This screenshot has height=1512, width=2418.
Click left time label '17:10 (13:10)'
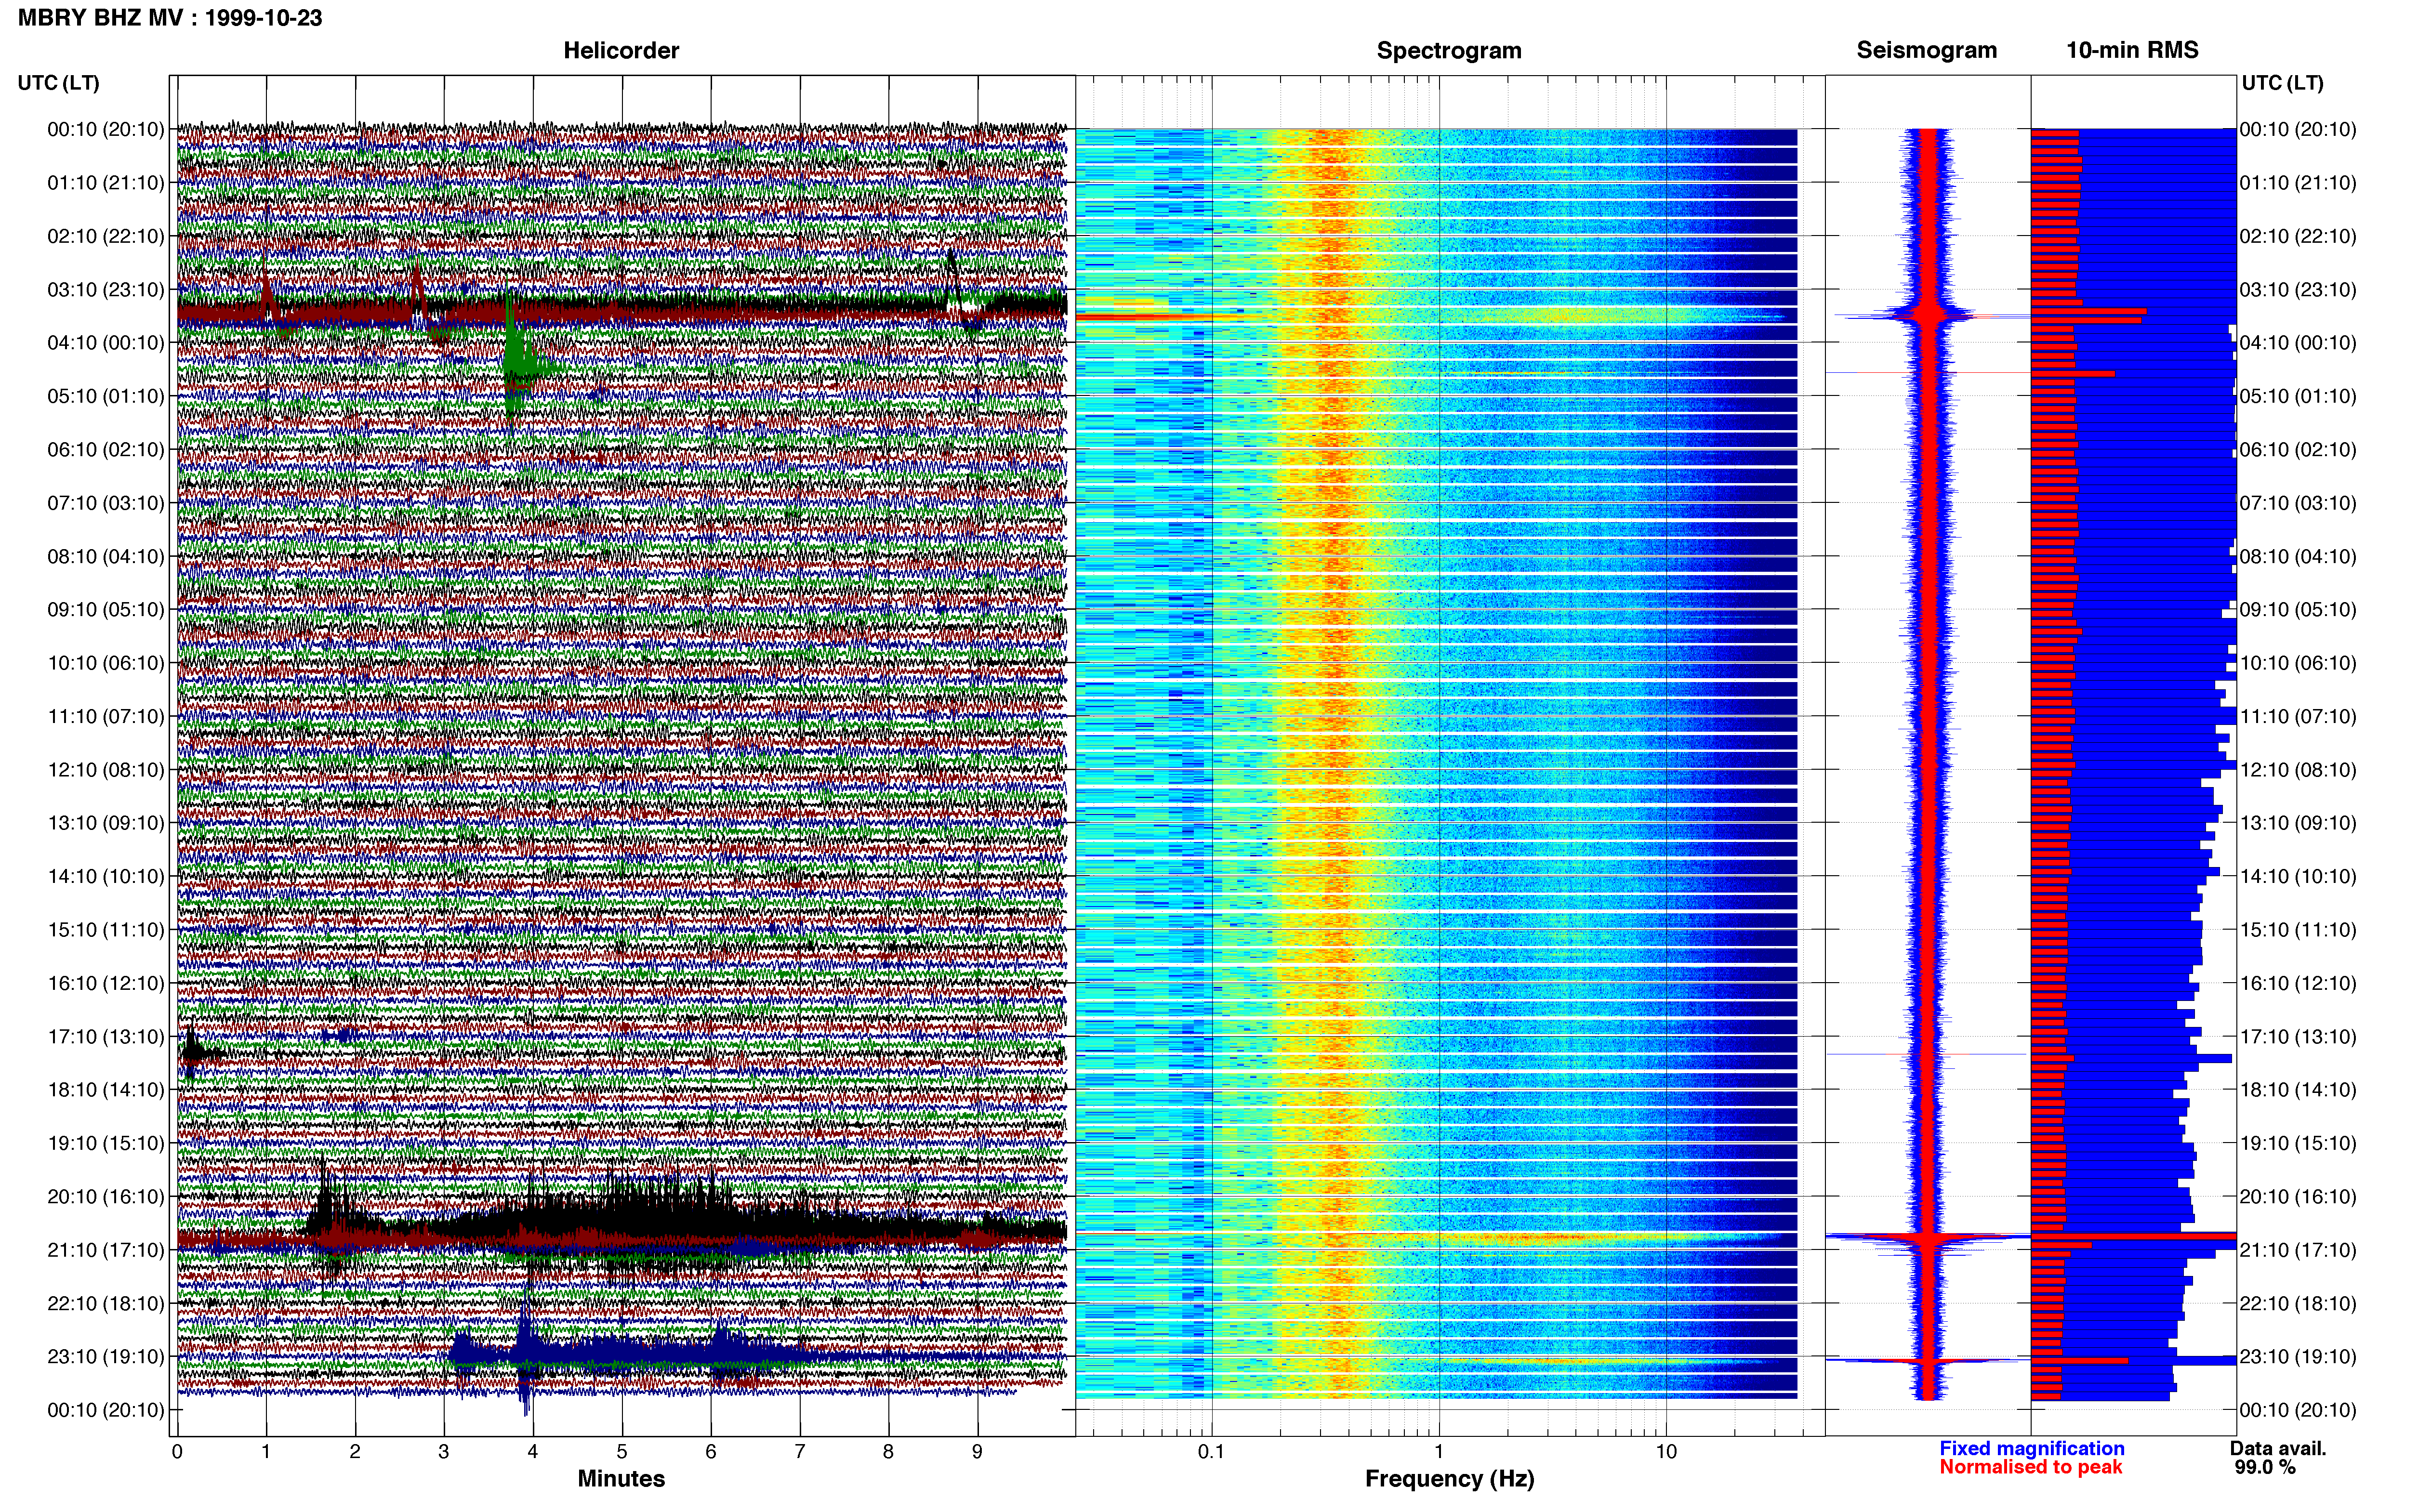(106, 1037)
